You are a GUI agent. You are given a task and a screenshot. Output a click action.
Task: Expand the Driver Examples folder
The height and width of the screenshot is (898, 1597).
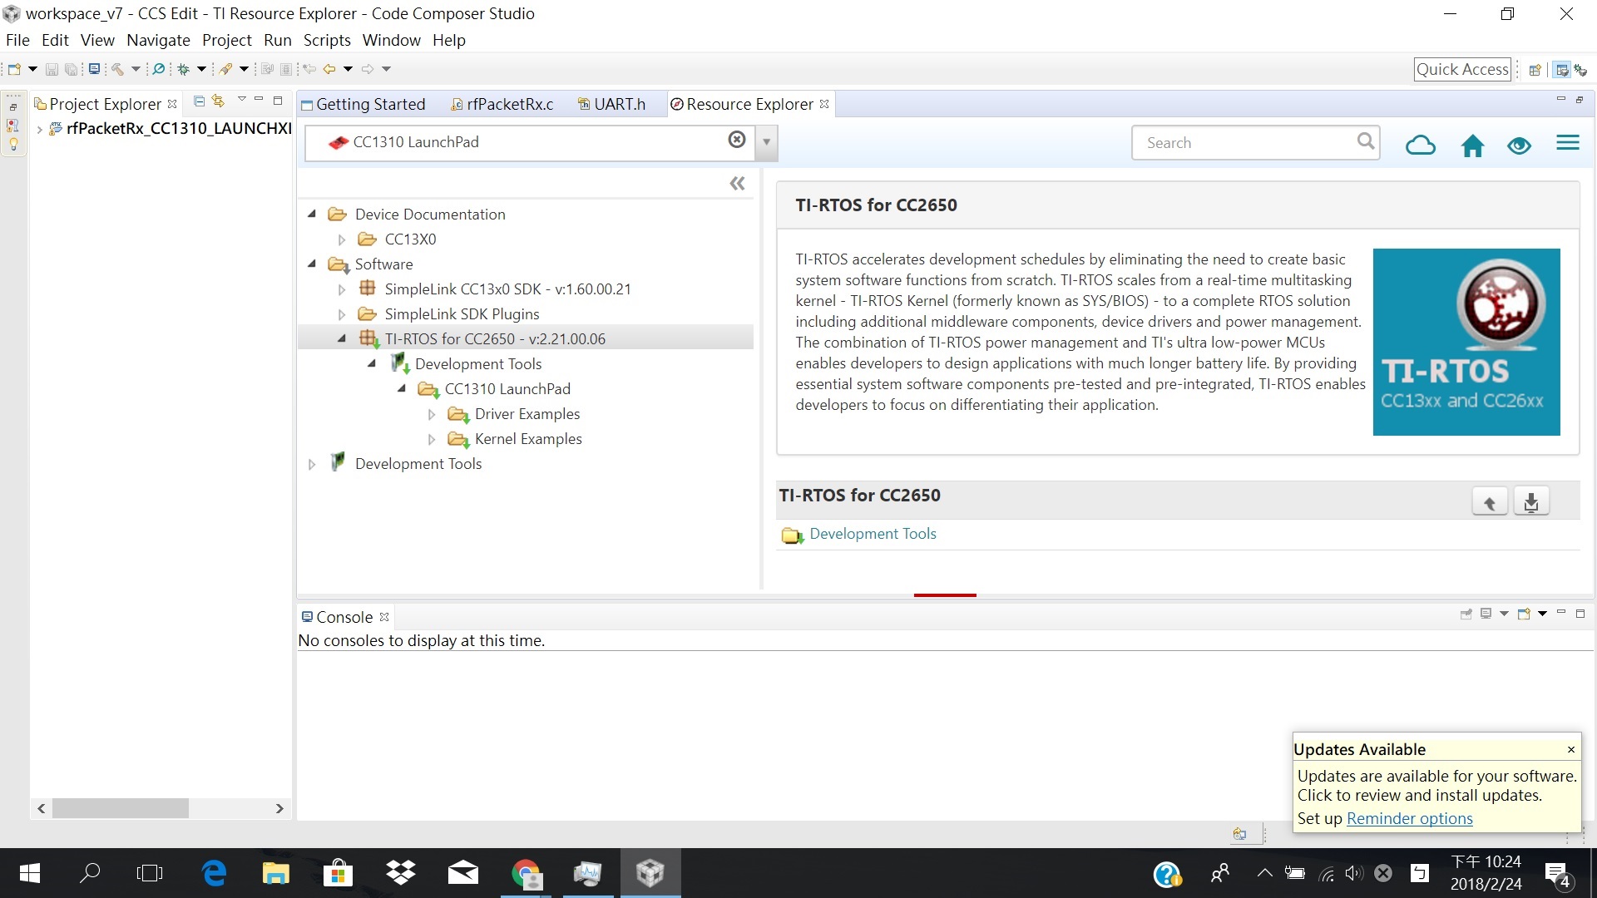[x=432, y=414]
